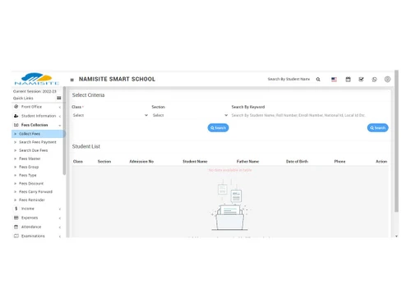Screen dimensions: 411x308
Task: Click Search button under Section dropdown
Action: tap(218, 128)
